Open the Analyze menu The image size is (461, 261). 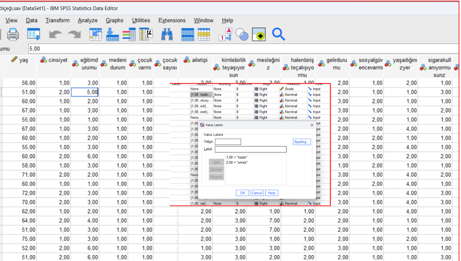tap(88, 20)
